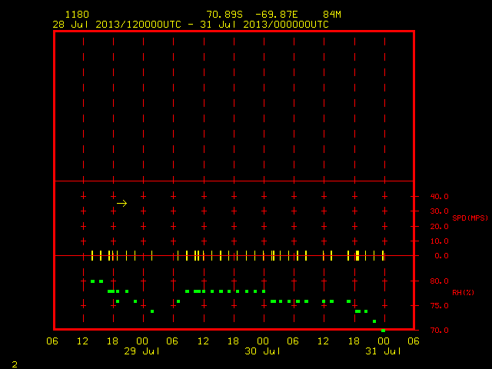Click the first yellow wind speed tick
This screenshot has height=369, width=492.
[92, 255]
